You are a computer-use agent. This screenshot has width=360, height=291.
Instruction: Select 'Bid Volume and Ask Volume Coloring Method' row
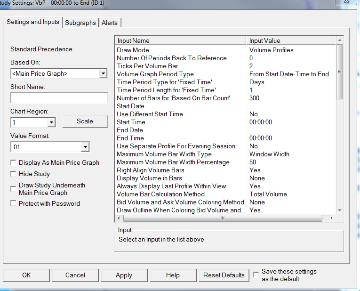click(225, 202)
